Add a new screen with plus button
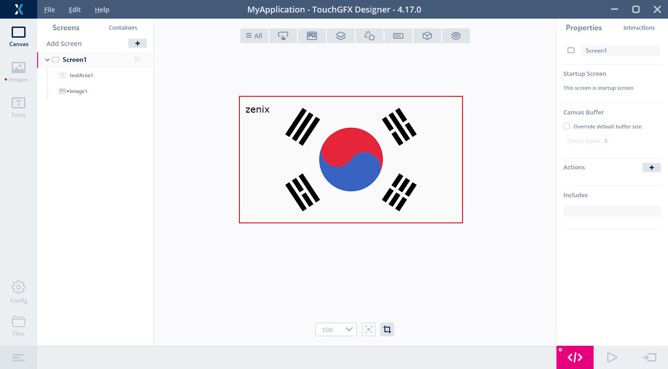Screen dimensions: 668x369 click(138, 43)
